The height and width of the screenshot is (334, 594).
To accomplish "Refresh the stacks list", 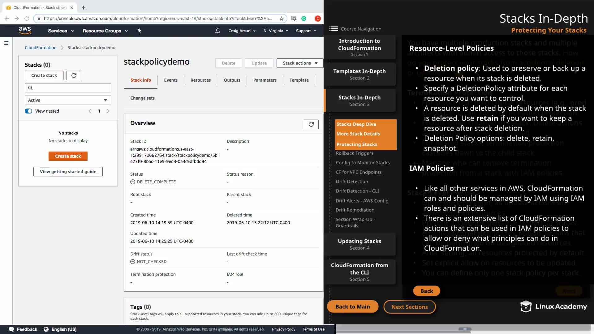I will click(74, 75).
